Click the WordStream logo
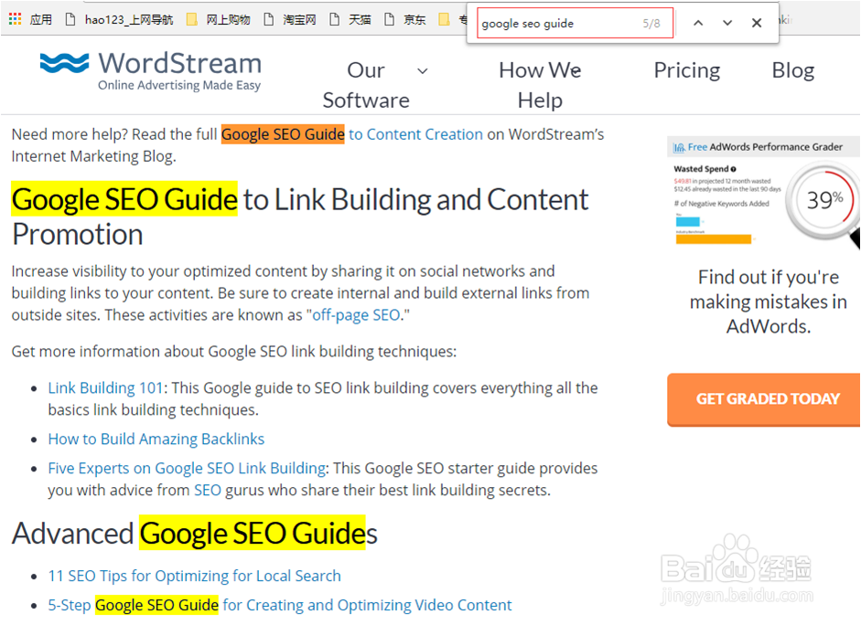This screenshot has height=625, width=861. click(150, 70)
